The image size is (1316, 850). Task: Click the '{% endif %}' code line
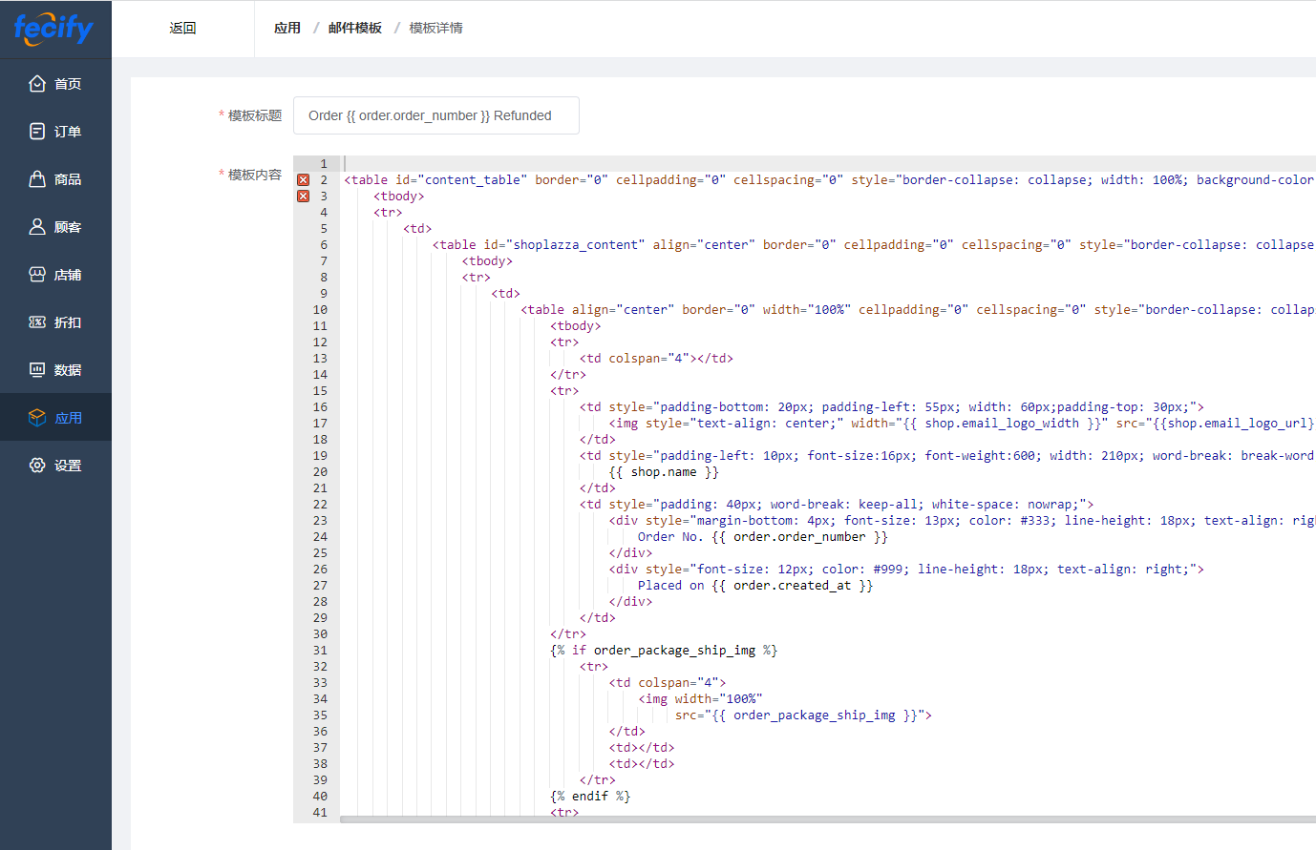pyautogui.click(x=590, y=797)
